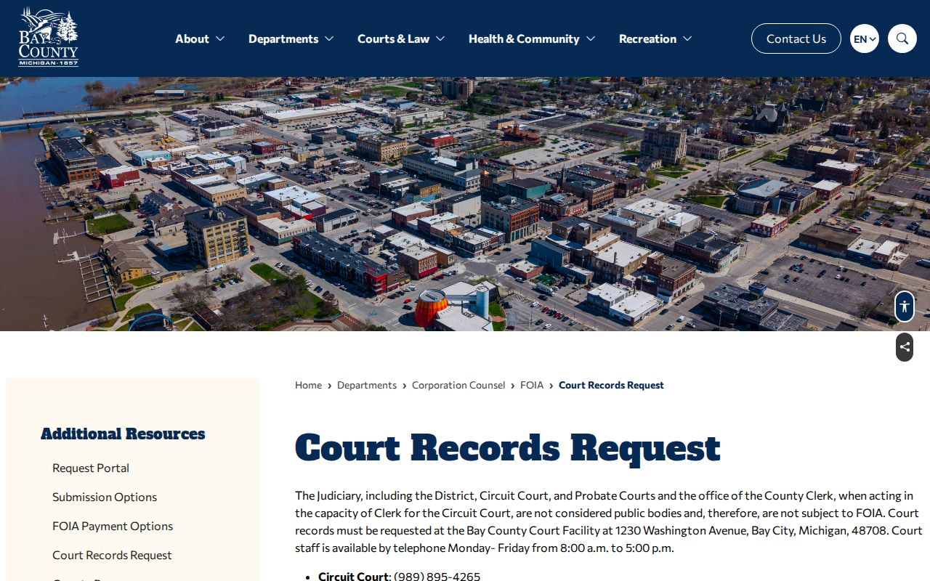The width and height of the screenshot is (930, 581).
Task: Open the FOIA breadcrumb link
Action: (x=532, y=385)
